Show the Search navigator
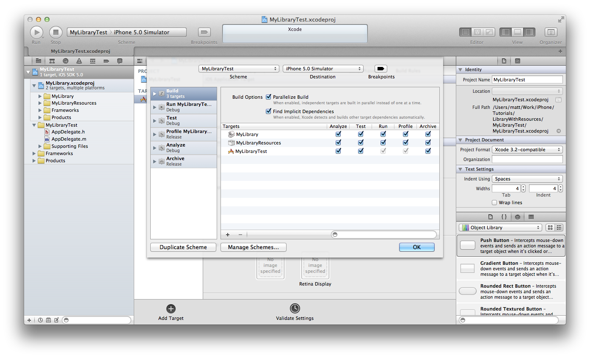Screen dimensions: 590x358 pos(66,61)
